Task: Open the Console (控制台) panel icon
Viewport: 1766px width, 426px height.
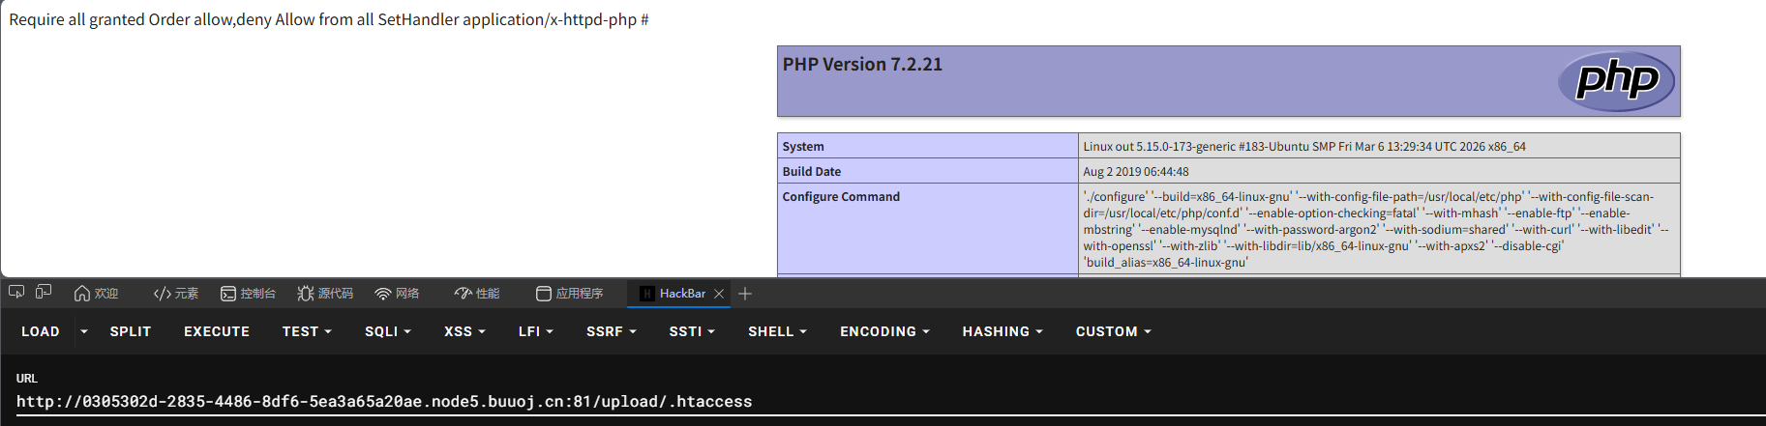Action: click(x=228, y=294)
